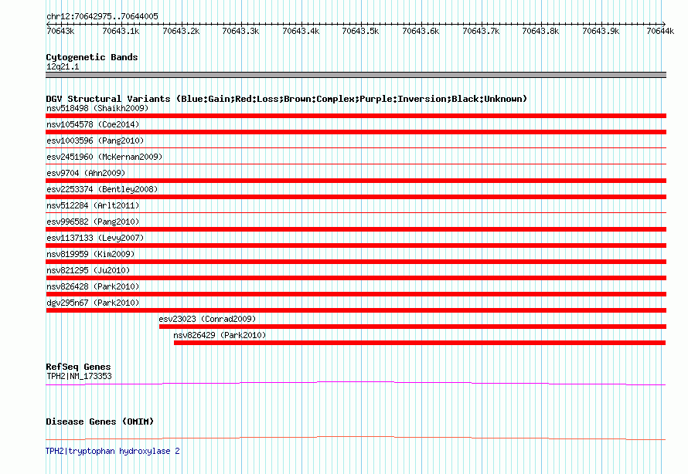Viewport: 688px width, 474px height.
Task: Click the 70644k ruler tick label
Action: [x=660, y=31]
